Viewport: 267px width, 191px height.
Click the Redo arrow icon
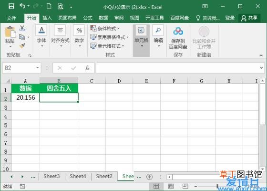[x=36, y=6]
